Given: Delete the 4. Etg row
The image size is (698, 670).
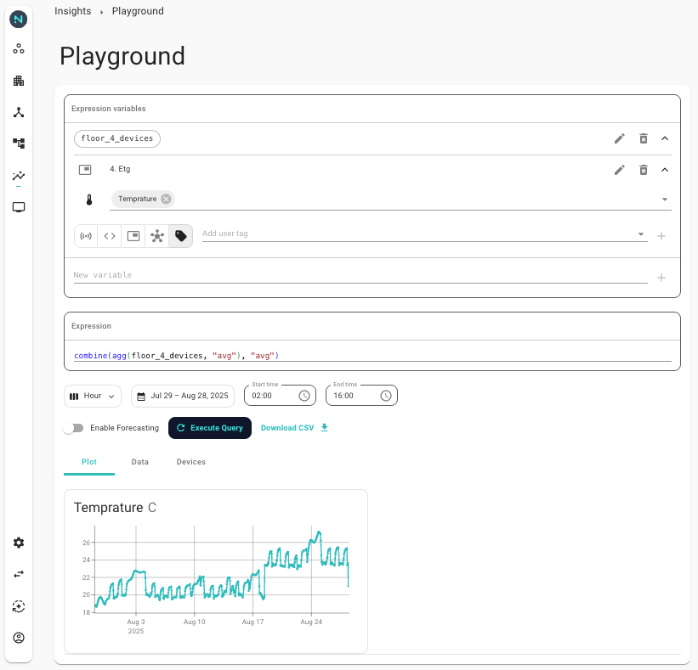Looking at the screenshot, I should pyautogui.click(x=644, y=170).
